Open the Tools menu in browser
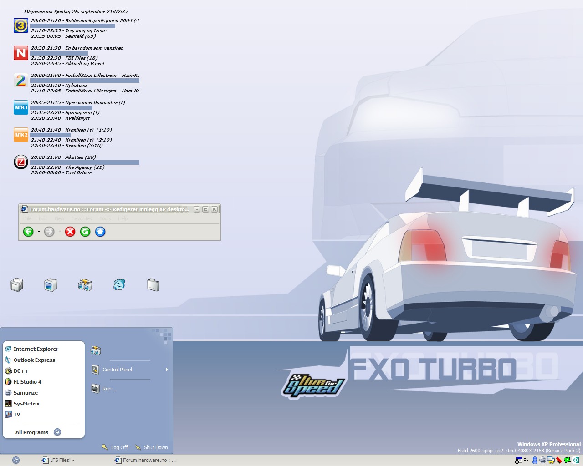 click(105, 218)
